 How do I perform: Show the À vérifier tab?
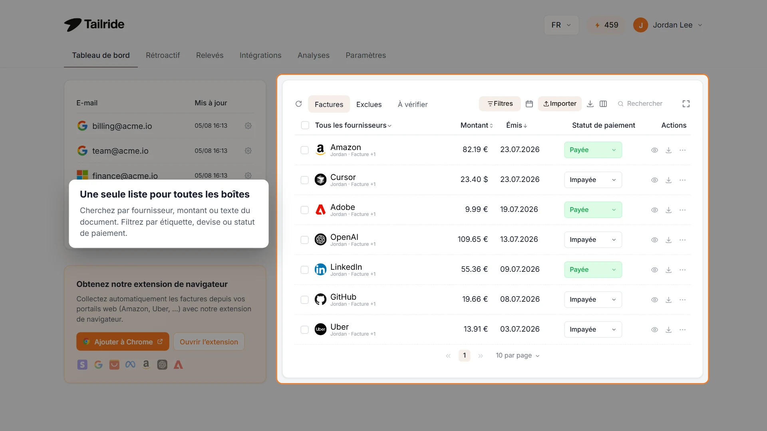(x=413, y=104)
